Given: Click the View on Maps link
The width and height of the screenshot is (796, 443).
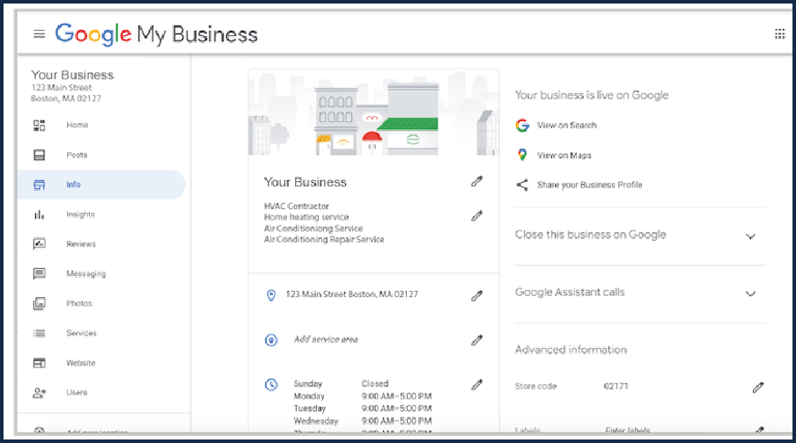Looking at the screenshot, I should (x=564, y=155).
